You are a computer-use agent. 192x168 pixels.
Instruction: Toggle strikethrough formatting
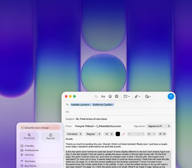tap(143, 134)
